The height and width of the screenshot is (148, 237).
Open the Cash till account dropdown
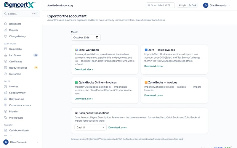tap(90, 127)
